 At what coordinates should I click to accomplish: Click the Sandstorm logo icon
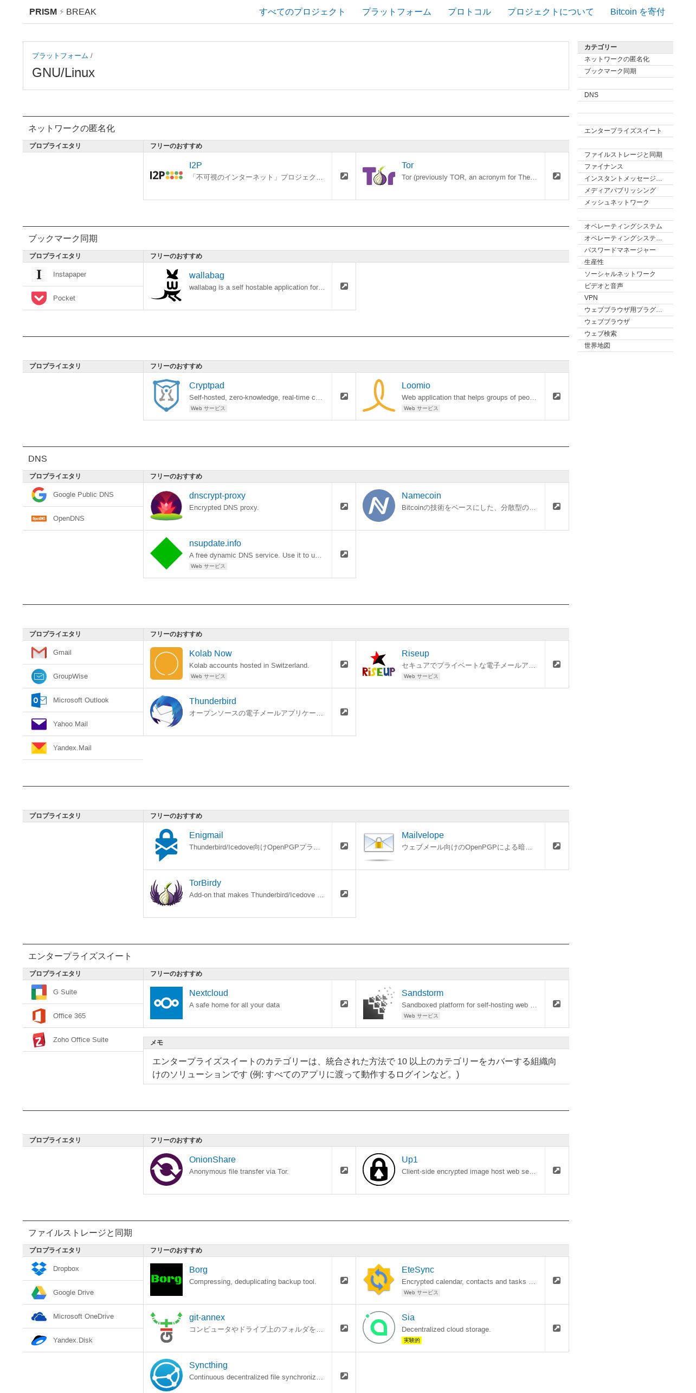[x=379, y=1003]
